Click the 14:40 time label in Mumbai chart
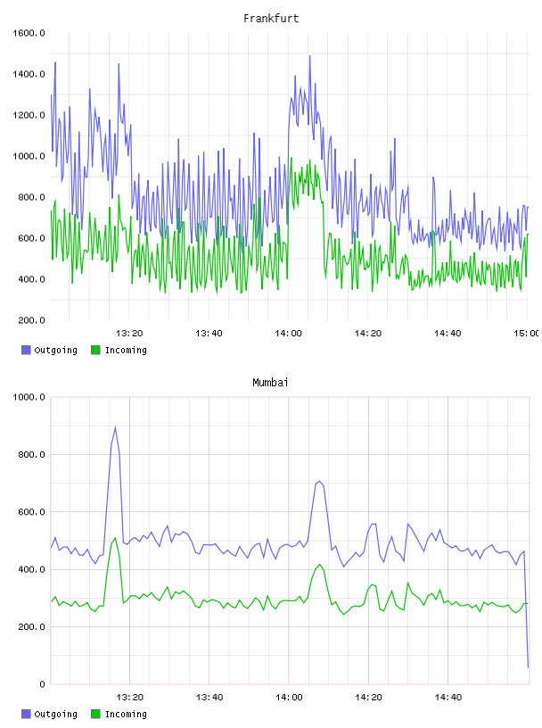 coord(448,698)
